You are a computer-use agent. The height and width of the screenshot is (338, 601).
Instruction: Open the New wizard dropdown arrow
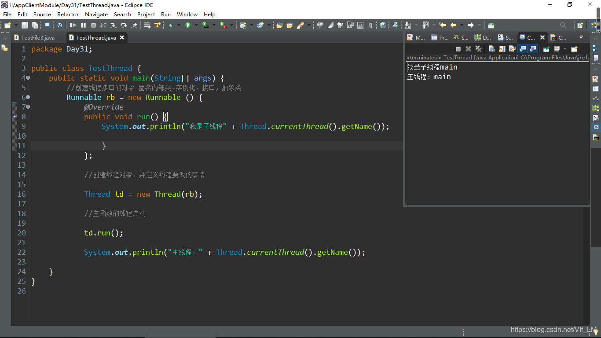[x=16, y=25]
